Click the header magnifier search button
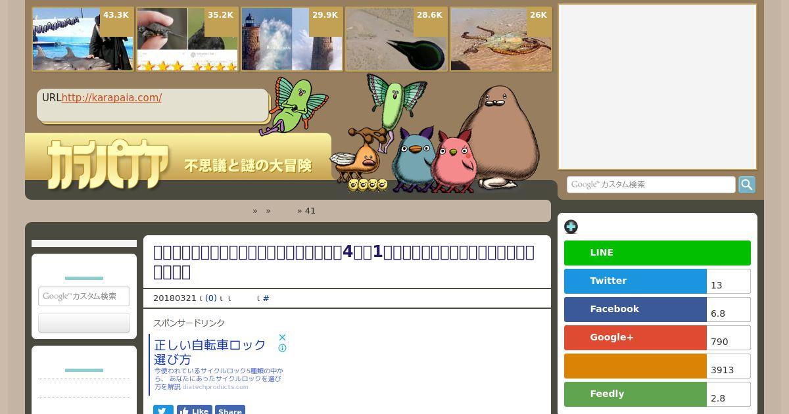This screenshot has width=789, height=414. coord(747,185)
